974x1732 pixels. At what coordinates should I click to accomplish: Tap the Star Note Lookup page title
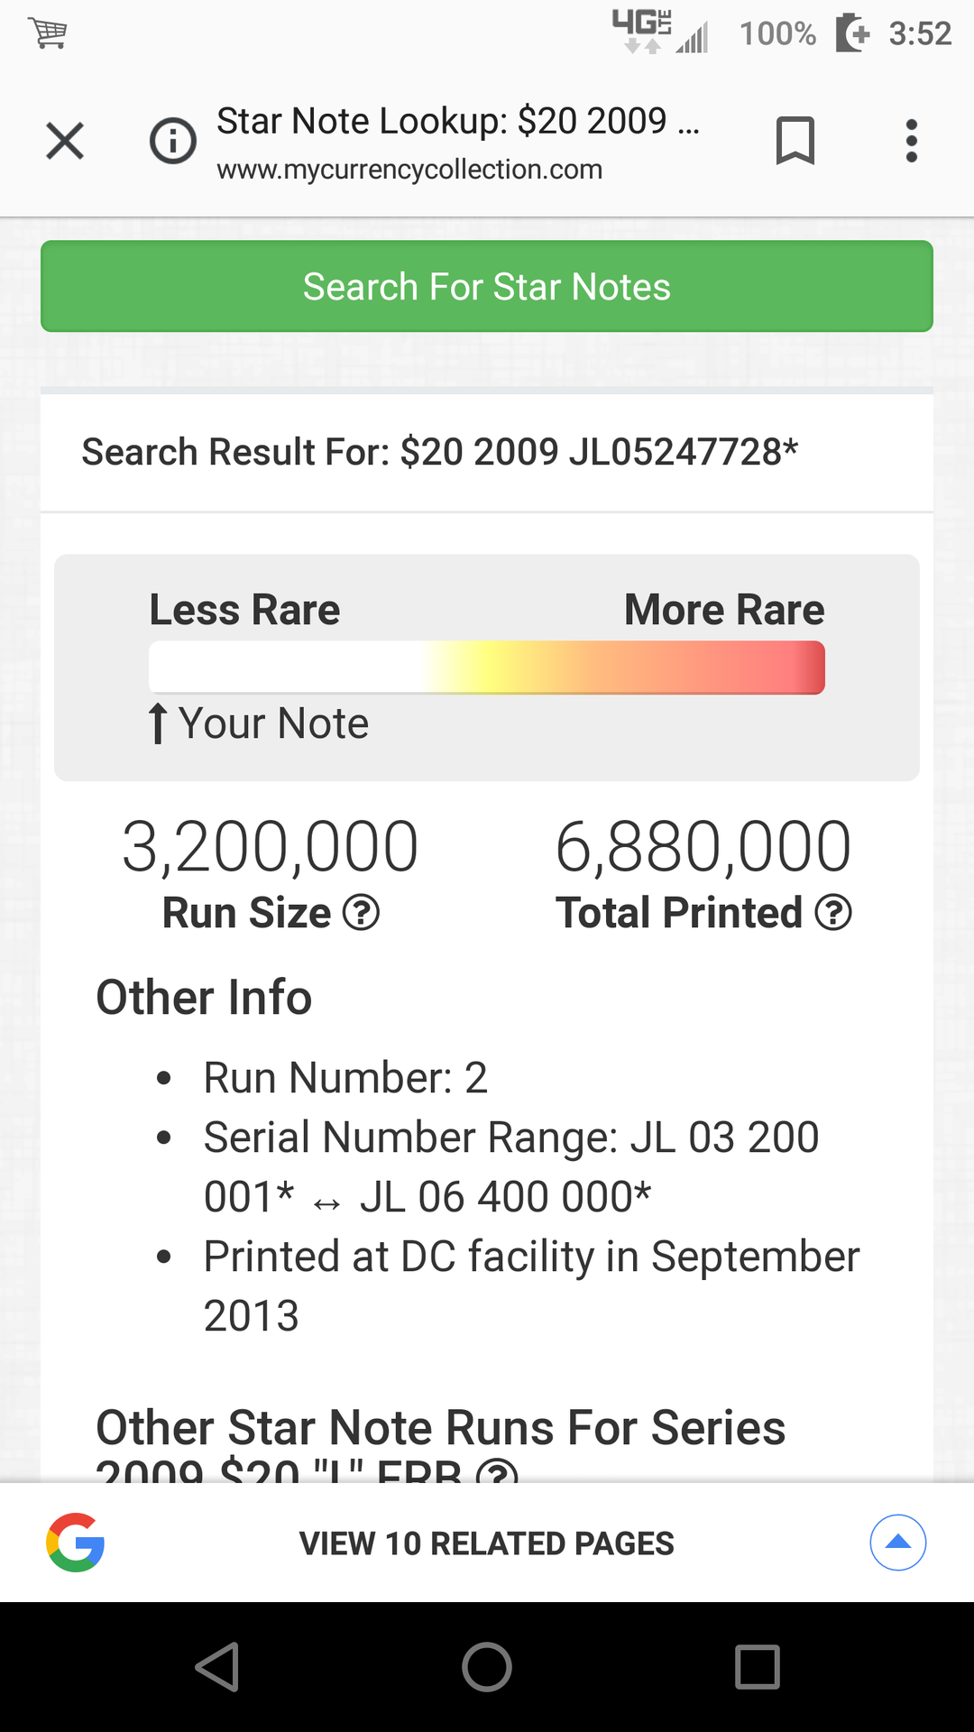458,120
